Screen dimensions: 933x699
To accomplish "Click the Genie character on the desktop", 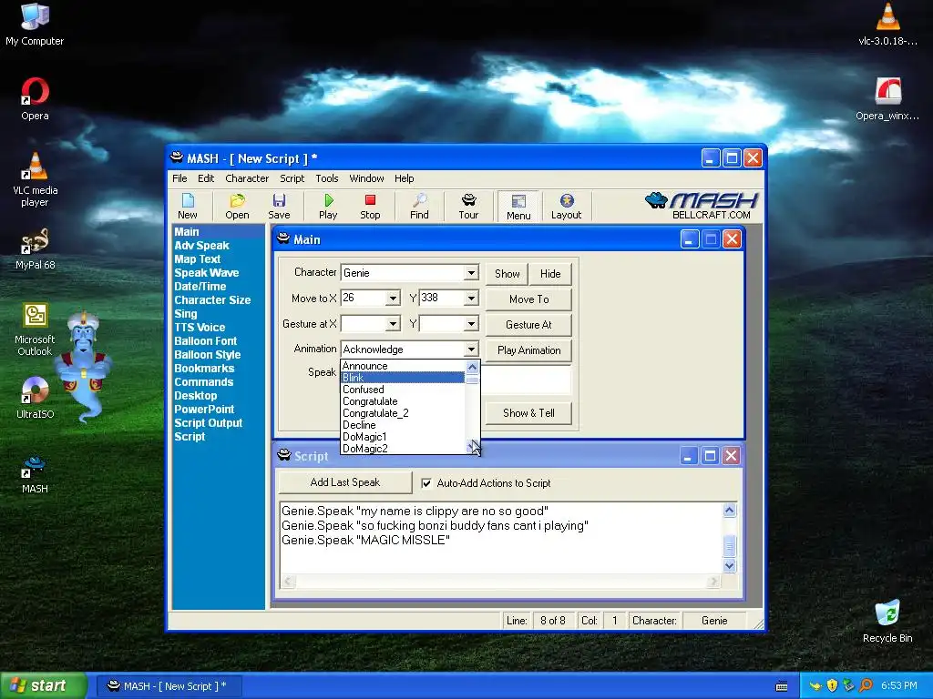I will point(85,365).
